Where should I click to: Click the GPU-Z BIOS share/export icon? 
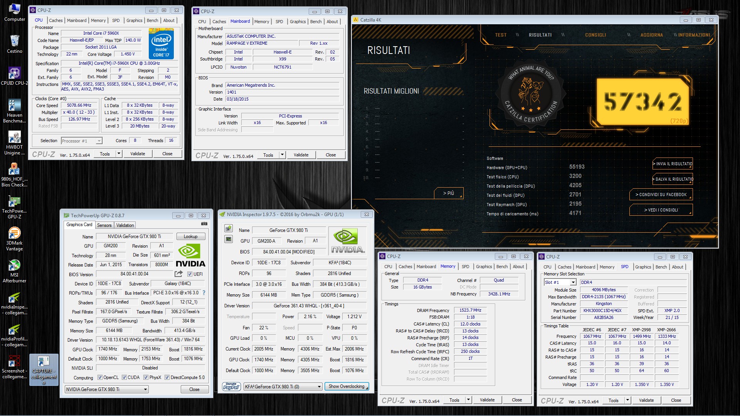click(x=178, y=274)
